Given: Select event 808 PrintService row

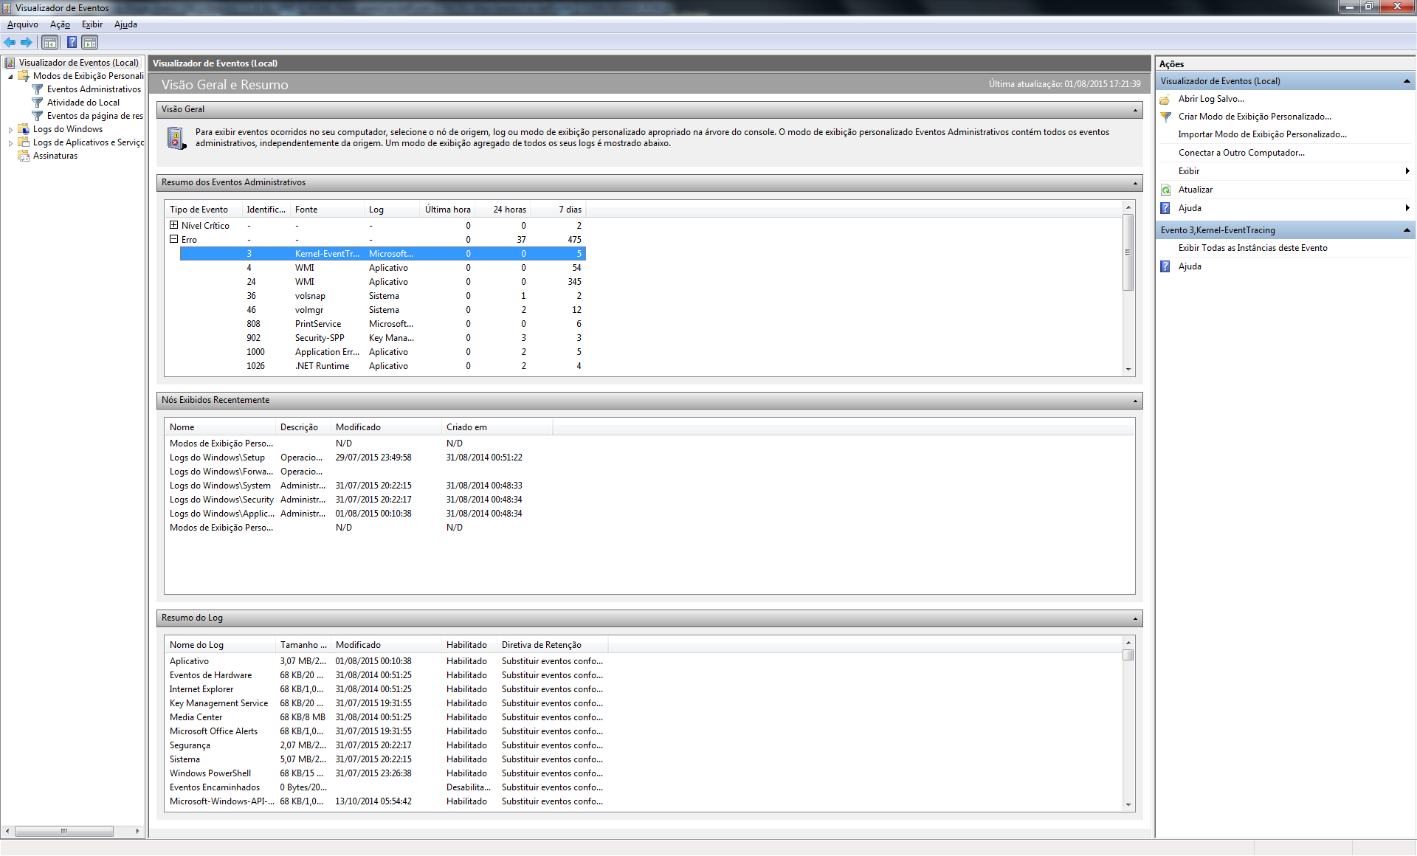Looking at the screenshot, I should click(x=382, y=324).
